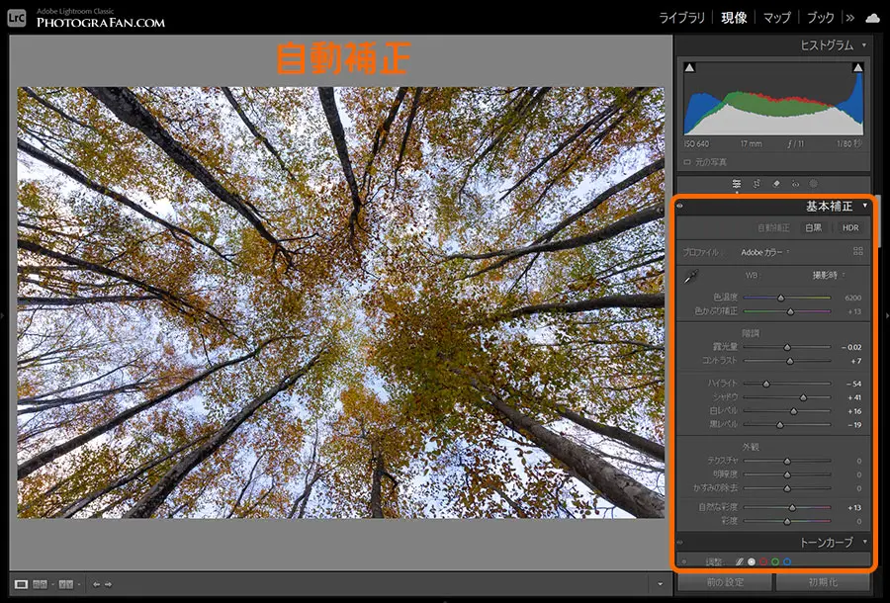Collapse the トーンカーブ panel triangle

[865, 542]
